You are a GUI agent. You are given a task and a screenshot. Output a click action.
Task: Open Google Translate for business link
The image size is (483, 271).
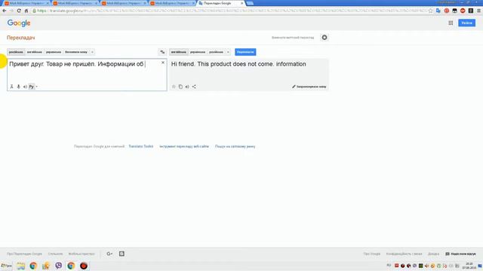[x=99, y=146]
